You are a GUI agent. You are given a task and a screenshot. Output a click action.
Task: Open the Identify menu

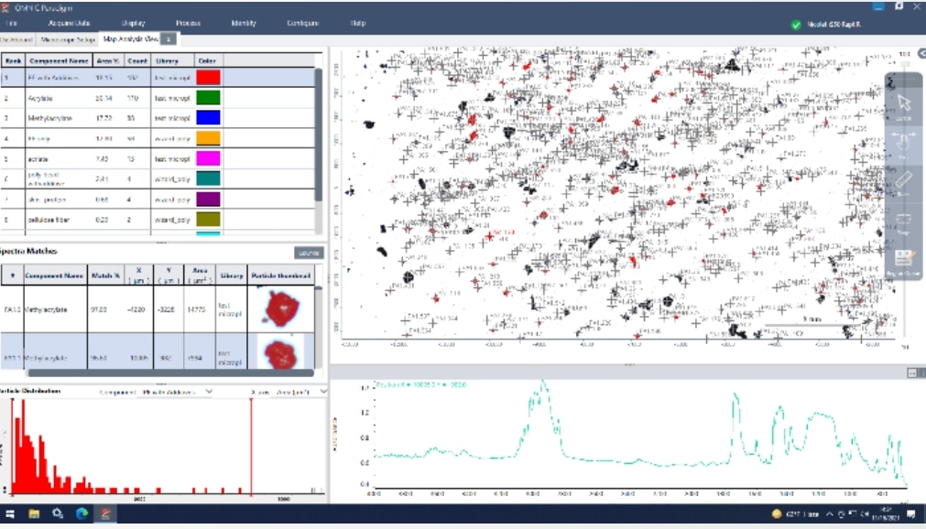tap(244, 22)
